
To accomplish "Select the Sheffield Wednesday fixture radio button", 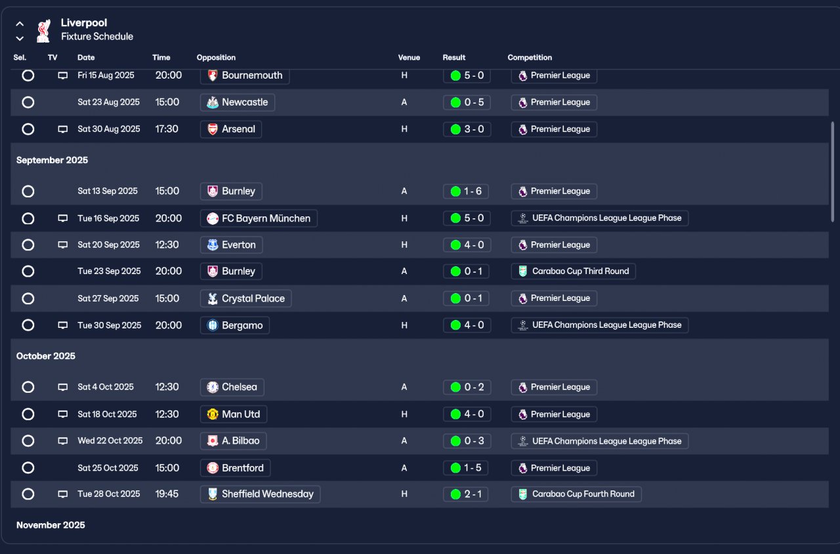I will pyautogui.click(x=28, y=494).
